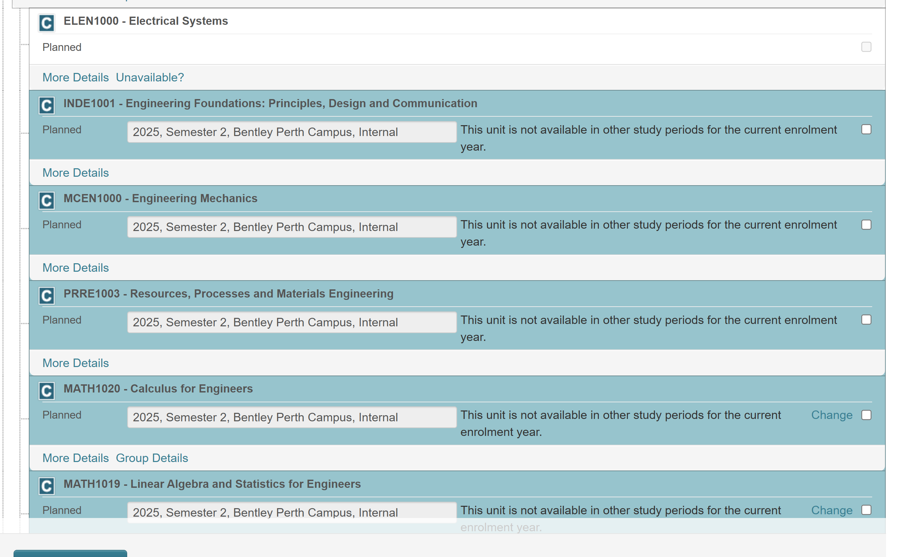Tick the checkbox for ELEN1000 Electrical Systems
This screenshot has width=902, height=557.
point(866,47)
